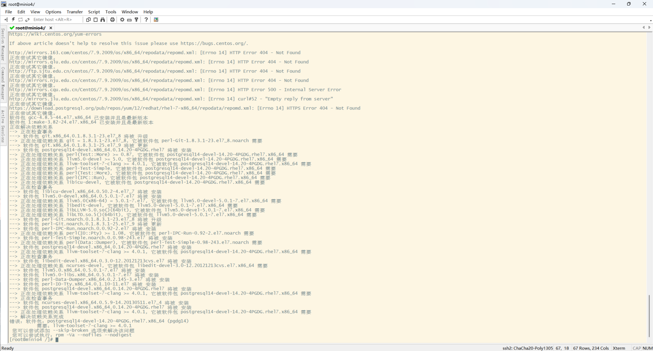Viewport: 653px width, 351px height.
Task: Click the llvm5.0-libs.x86_64 package line
Action: click(84, 275)
